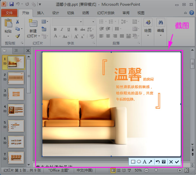
Task: Align text right
Action: [115, 36]
